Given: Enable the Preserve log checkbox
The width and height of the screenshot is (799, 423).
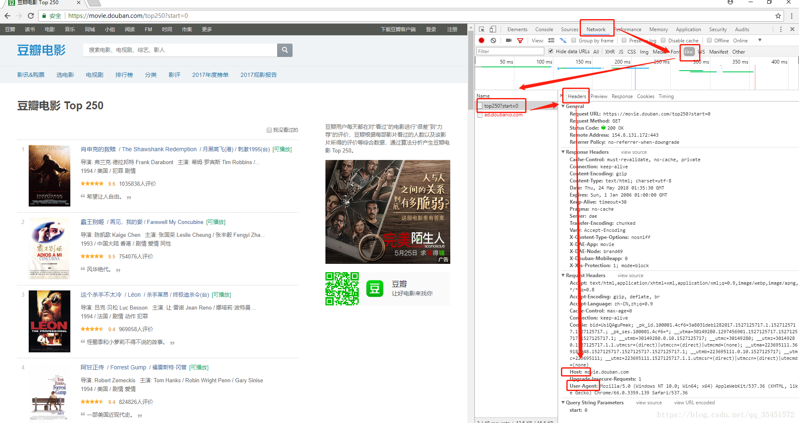Looking at the screenshot, I should 624,40.
